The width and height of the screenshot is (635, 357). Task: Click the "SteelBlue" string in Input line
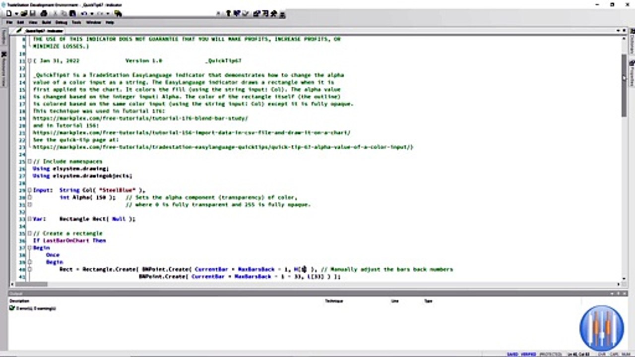coord(119,190)
